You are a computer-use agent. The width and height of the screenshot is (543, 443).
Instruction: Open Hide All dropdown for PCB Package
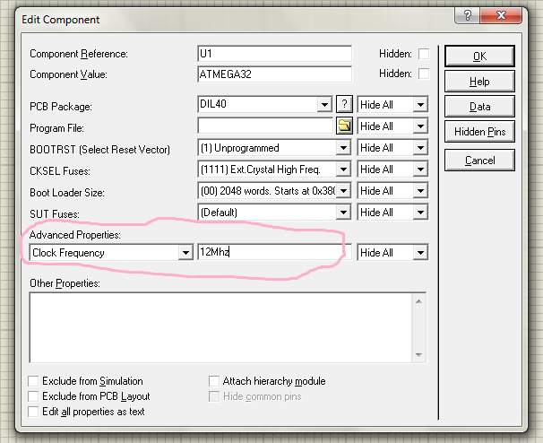[x=420, y=104]
